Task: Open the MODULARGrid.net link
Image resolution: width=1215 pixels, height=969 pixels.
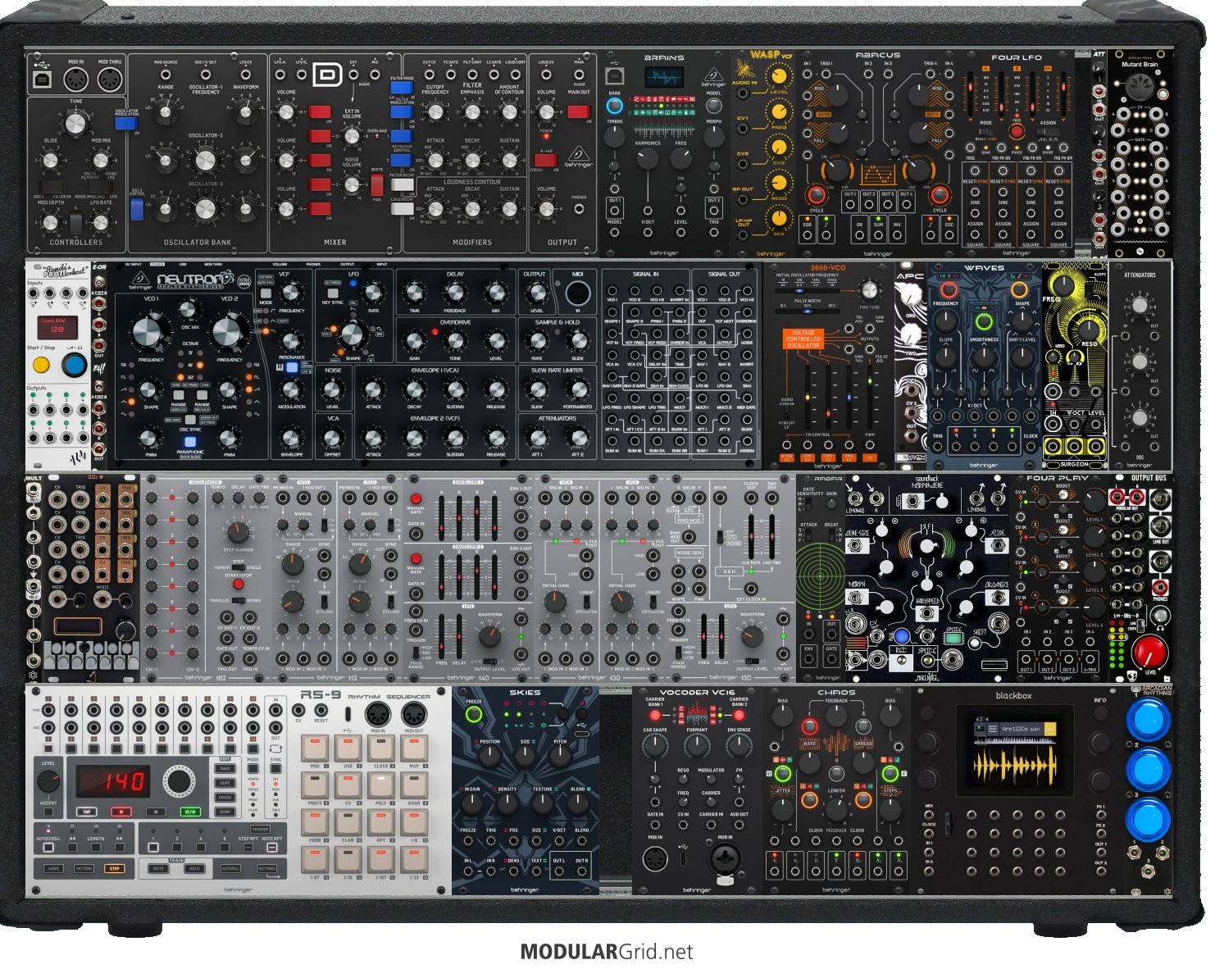Action: pyautogui.click(x=607, y=952)
